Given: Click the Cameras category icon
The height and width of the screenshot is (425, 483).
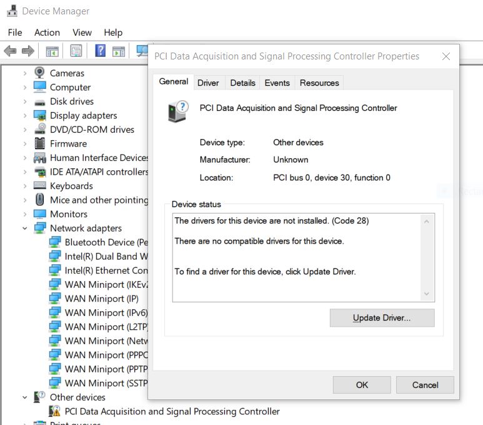Looking at the screenshot, I should pos(39,73).
